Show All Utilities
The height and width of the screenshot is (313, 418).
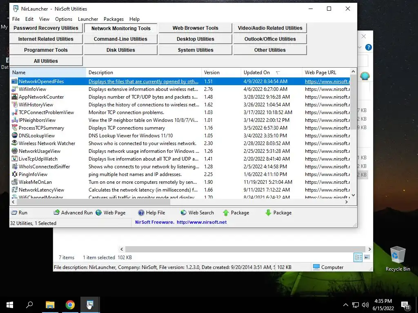point(46,61)
